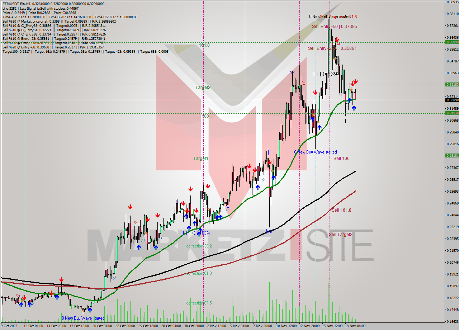Click the 'correction 38.2' label
Screen dimensions: 459x330
[x=199, y=246]
